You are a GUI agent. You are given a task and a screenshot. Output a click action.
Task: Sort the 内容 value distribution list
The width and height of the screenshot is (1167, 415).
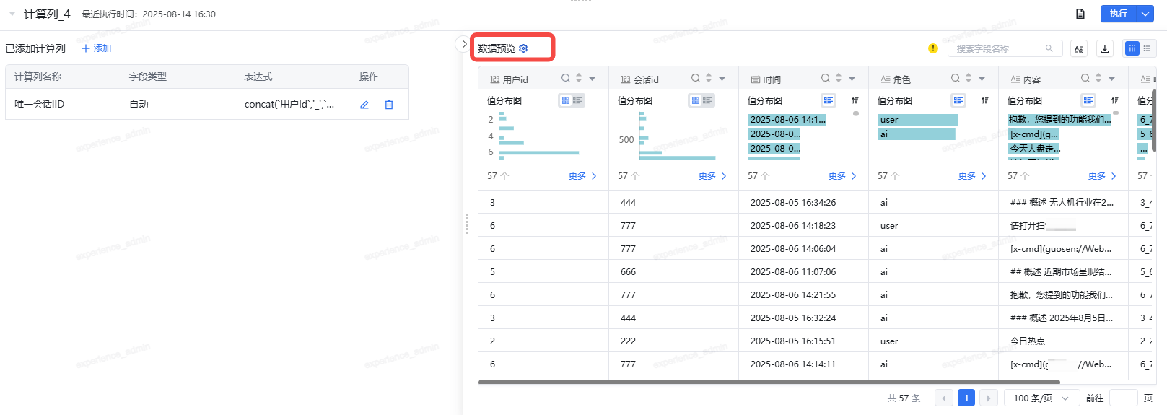click(1115, 100)
